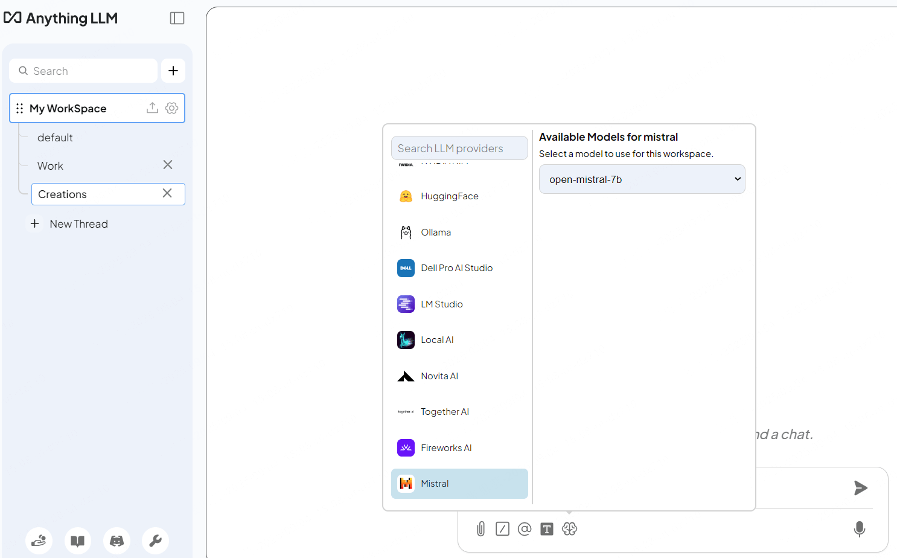Click the @ agents mention icon
Screen dimensions: 897x558
[525, 529]
